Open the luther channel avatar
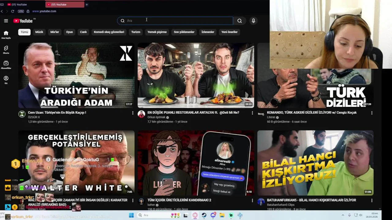392x220 pixels. coord(141,201)
